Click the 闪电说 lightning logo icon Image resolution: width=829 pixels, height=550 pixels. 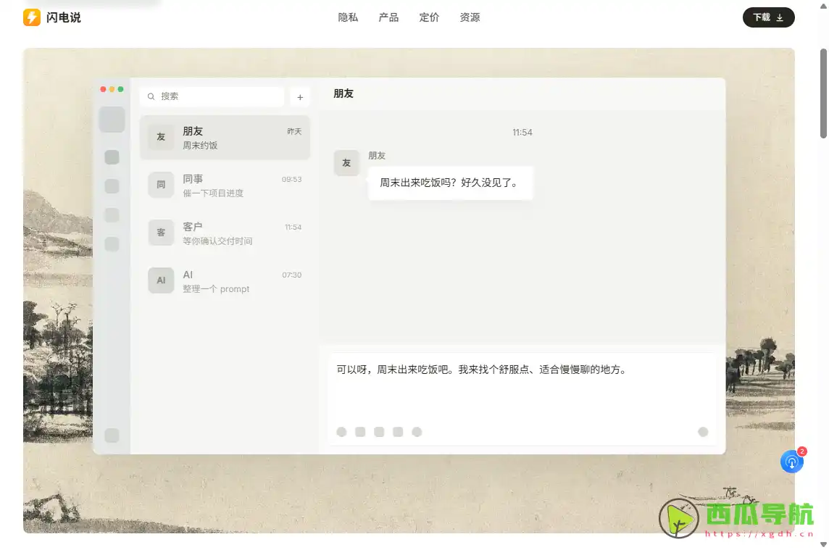(32, 17)
